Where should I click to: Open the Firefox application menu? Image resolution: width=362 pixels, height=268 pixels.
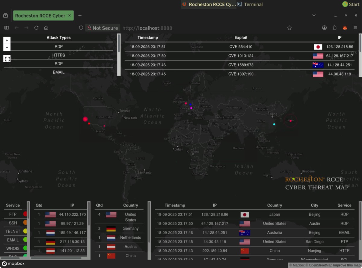click(x=355, y=28)
